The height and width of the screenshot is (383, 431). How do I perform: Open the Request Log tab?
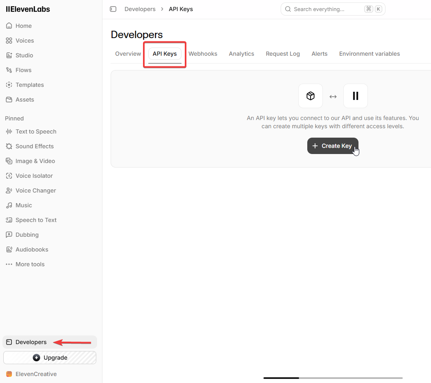point(283,54)
